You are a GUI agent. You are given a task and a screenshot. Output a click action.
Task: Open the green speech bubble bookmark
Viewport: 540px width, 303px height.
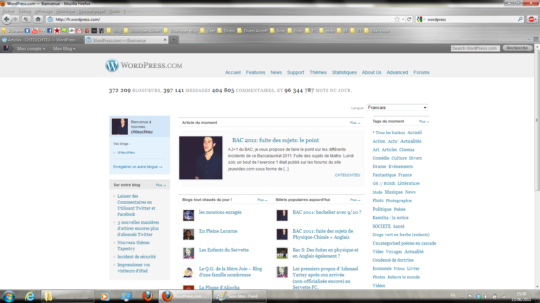[x=64, y=31]
